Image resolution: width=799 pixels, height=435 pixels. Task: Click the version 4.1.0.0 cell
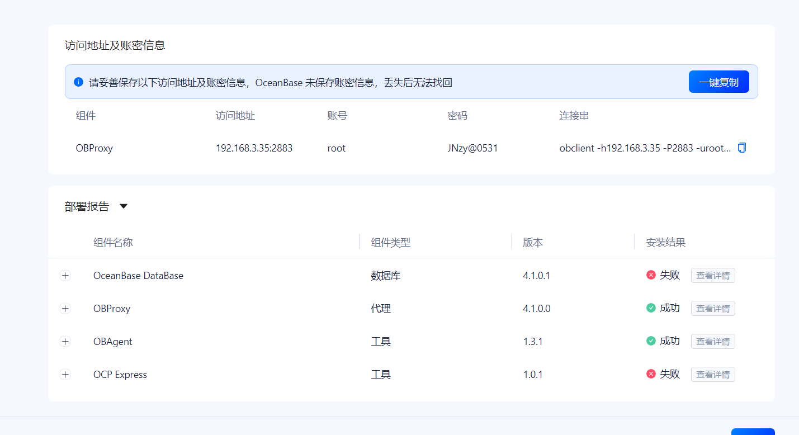[537, 309]
